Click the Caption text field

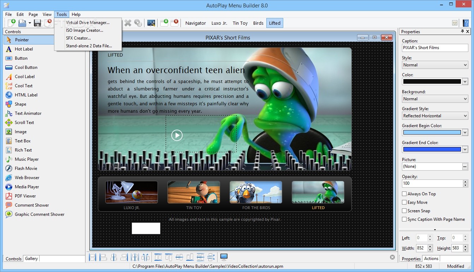coord(435,48)
